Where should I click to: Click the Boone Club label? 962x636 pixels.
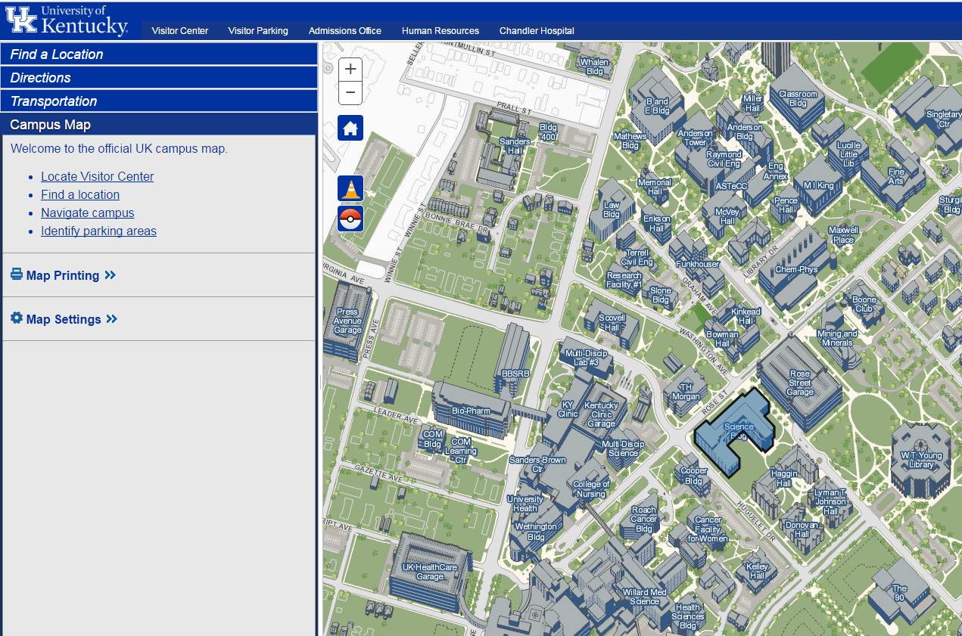point(864,304)
